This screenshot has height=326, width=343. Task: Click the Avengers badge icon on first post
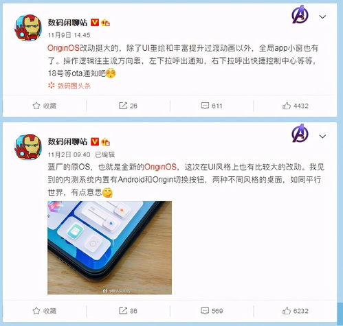pos(300,14)
